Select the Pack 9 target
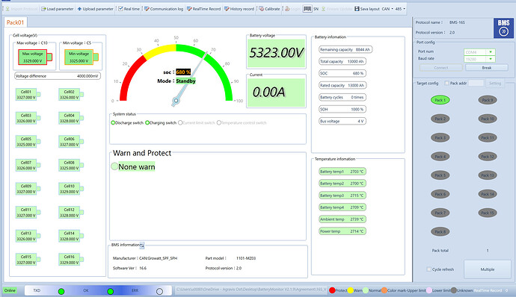Screen dimensions: 516x297 coord(488,100)
